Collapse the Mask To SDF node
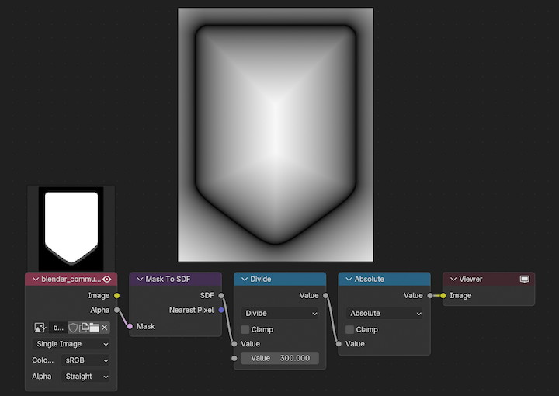 [x=139, y=279]
